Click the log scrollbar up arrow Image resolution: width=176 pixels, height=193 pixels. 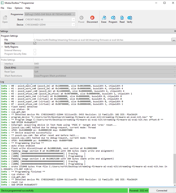coord(175,86)
